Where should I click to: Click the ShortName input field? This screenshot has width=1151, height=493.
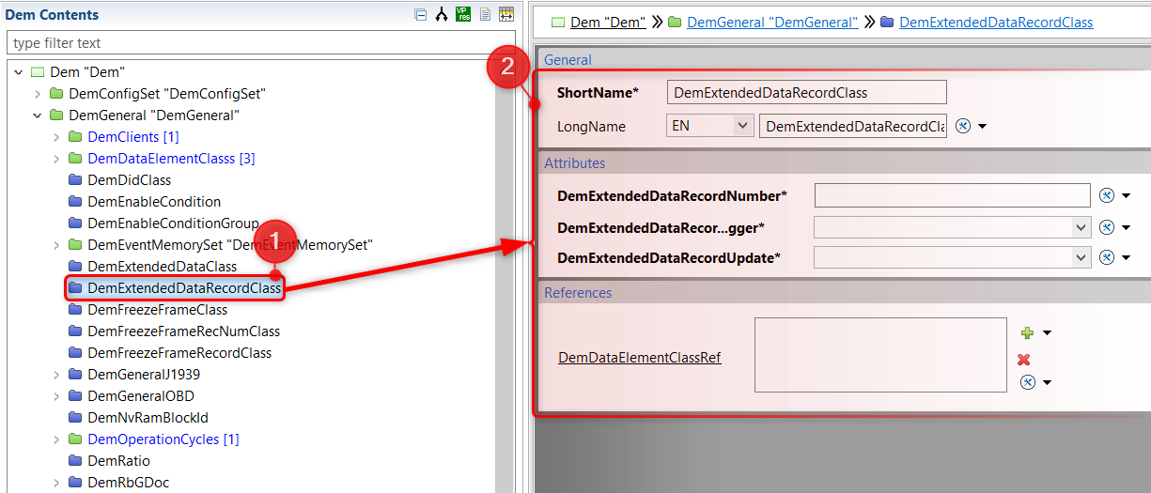pyautogui.click(x=806, y=92)
